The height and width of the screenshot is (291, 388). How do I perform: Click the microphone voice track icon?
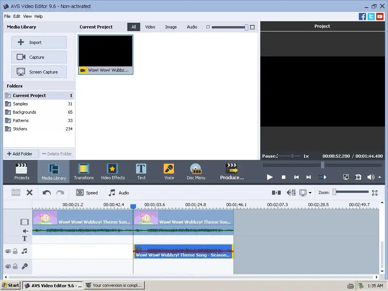pos(25,266)
